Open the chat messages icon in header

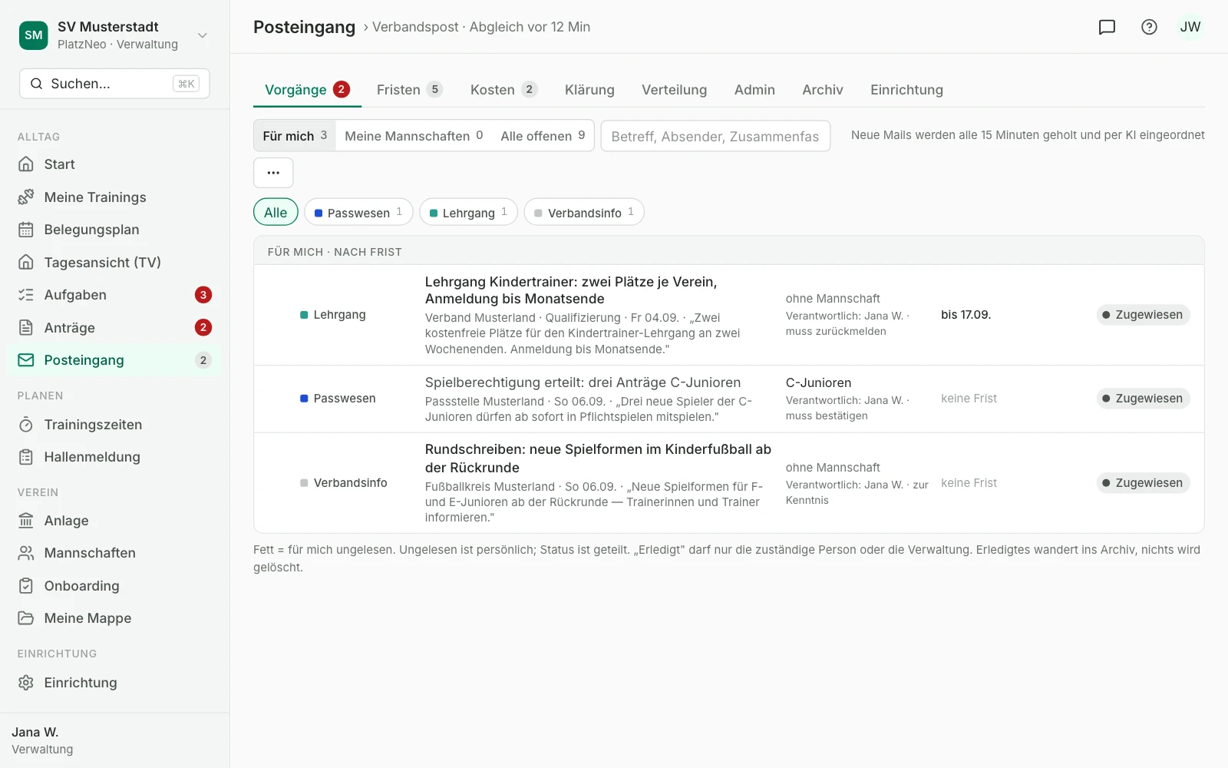[x=1107, y=27]
